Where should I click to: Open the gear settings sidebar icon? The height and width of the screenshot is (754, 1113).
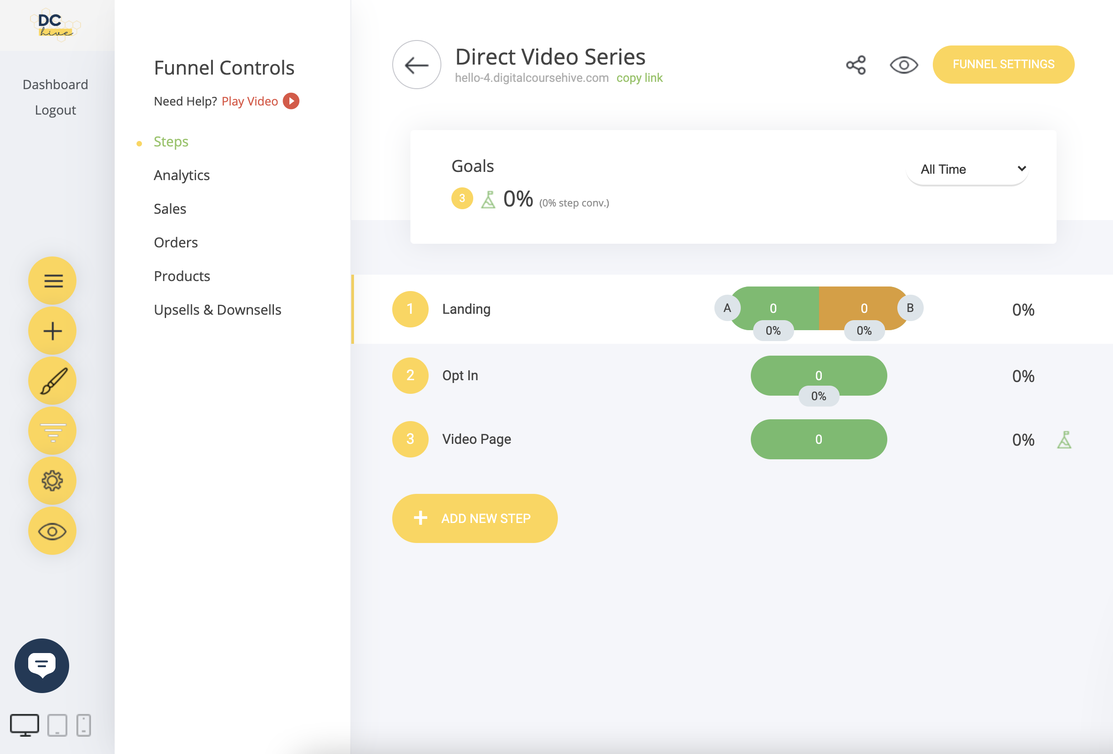click(x=52, y=481)
